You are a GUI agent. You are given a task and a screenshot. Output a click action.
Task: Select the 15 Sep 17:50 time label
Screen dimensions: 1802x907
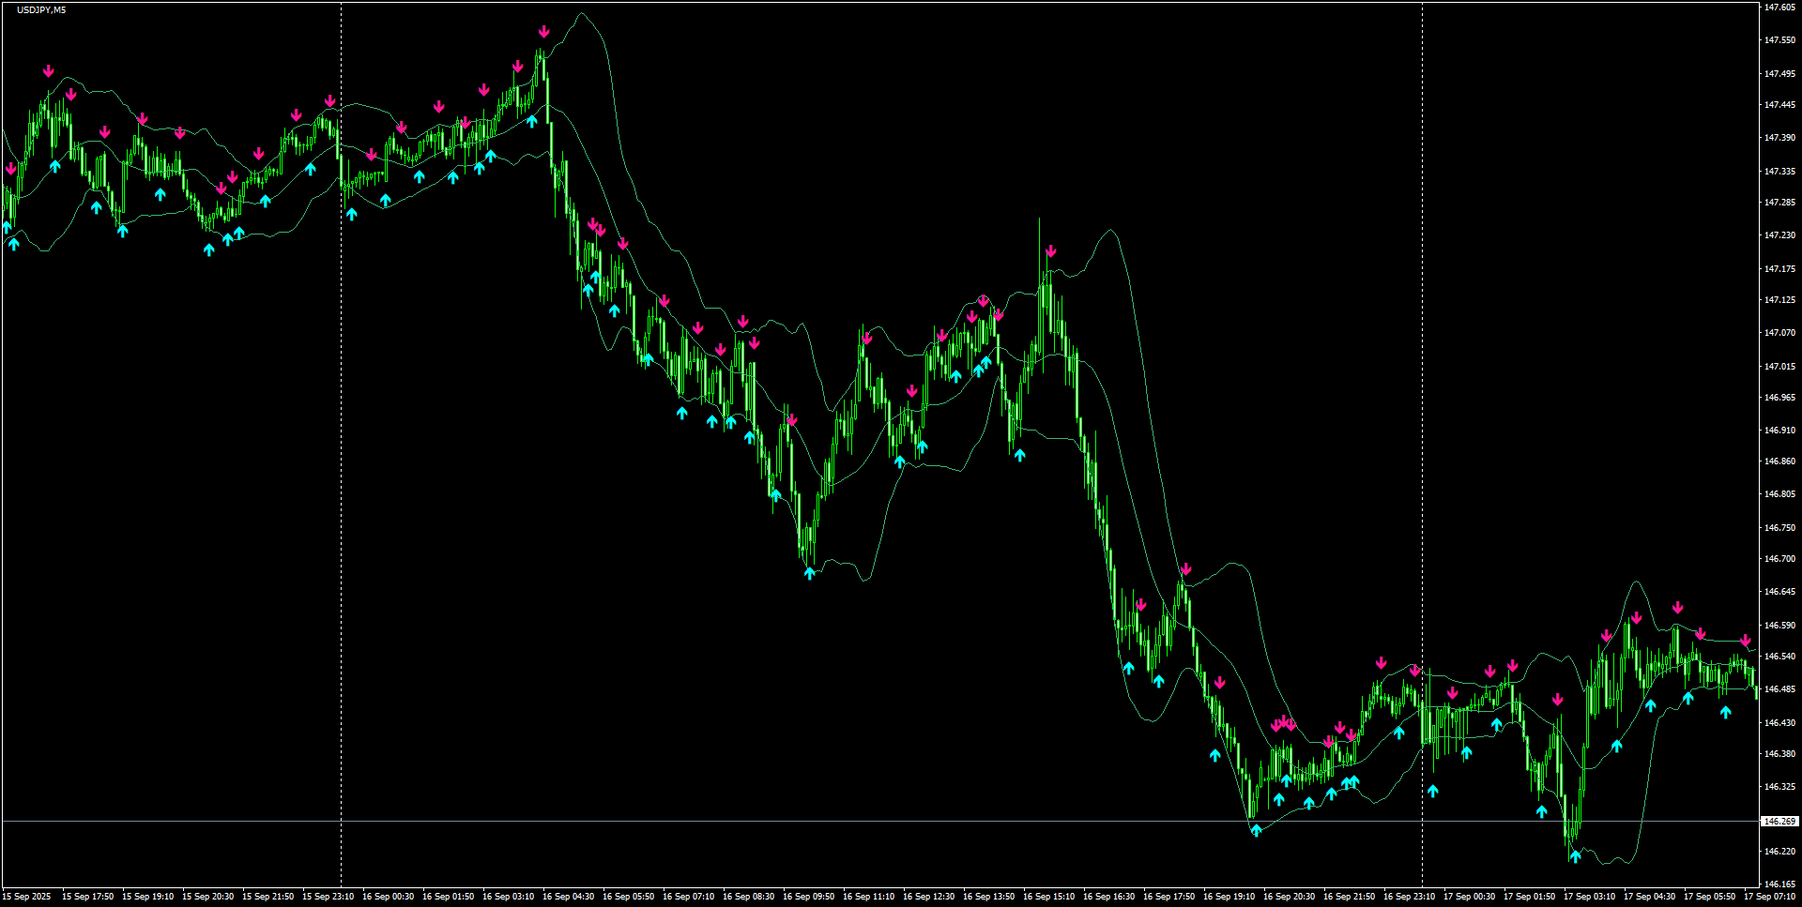(x=87, y=897)
